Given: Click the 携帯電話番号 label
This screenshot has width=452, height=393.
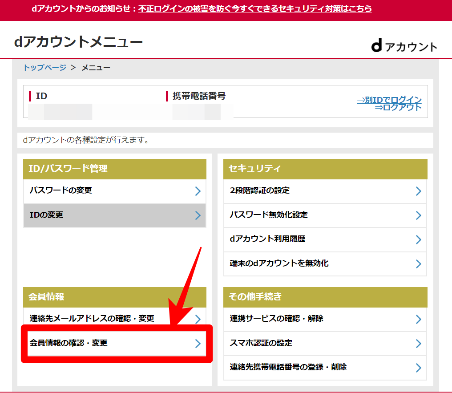Looking at the screenshot, I should tap(199, 96).
